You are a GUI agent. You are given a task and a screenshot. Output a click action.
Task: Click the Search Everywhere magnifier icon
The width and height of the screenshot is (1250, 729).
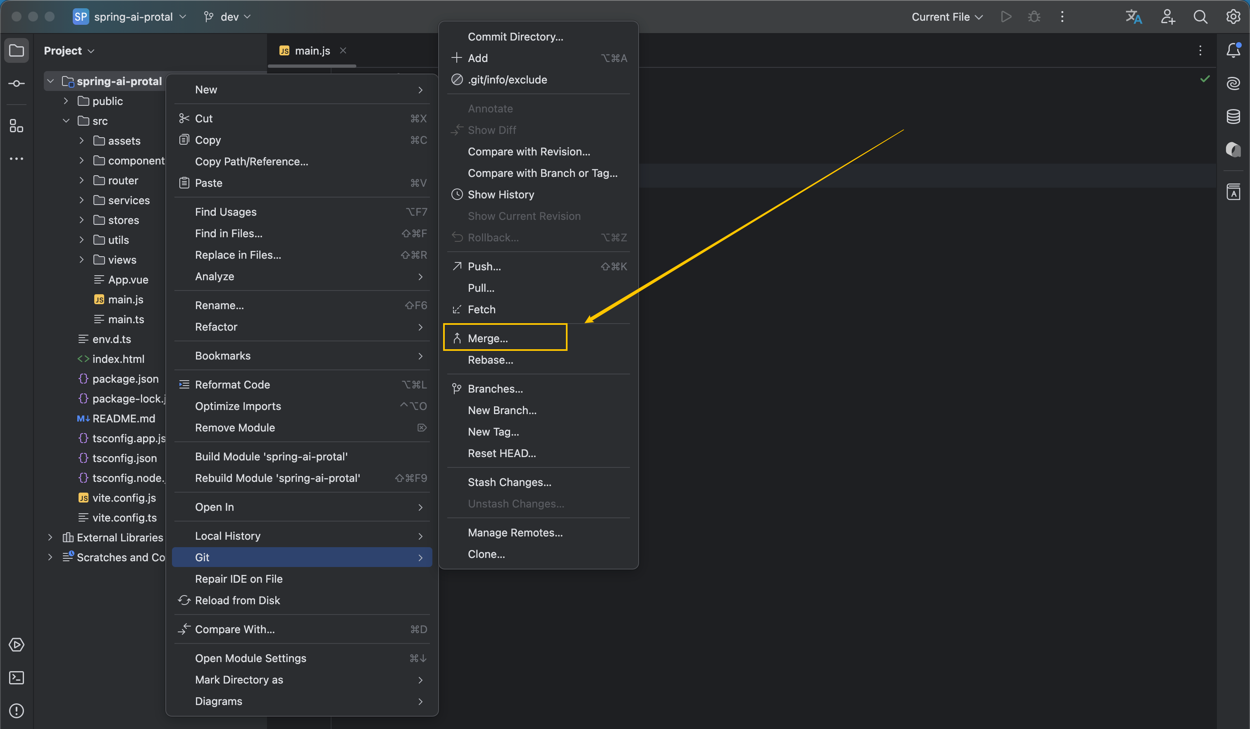1200,17
